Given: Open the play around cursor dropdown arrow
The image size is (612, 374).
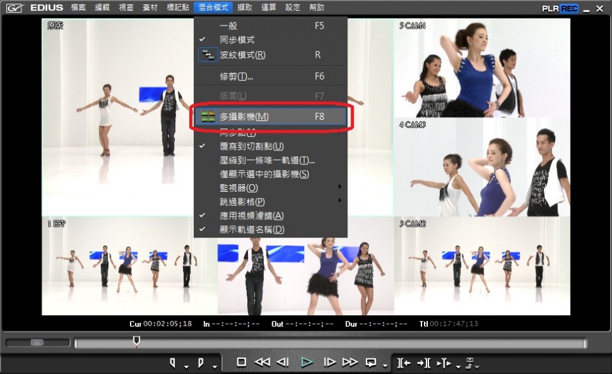Looking at the screenshot, I should (x=458, y=366).
